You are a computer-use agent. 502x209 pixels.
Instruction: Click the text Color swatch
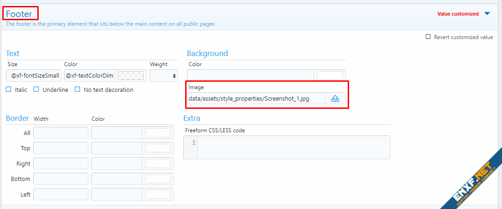pos(131,75)
